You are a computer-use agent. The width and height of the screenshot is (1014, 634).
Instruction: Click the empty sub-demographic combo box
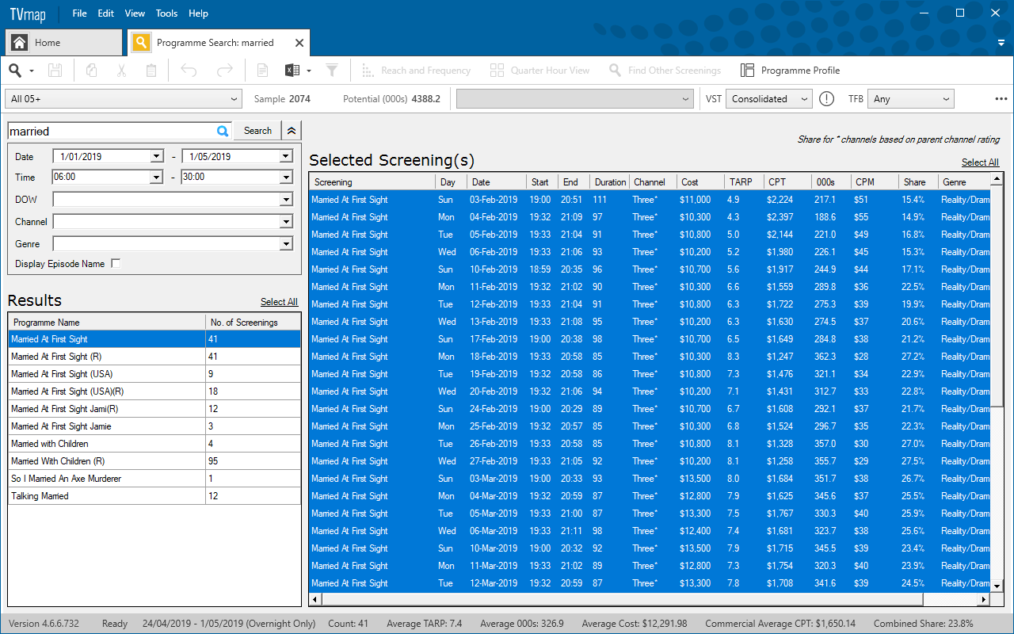[x=576, y=99]
